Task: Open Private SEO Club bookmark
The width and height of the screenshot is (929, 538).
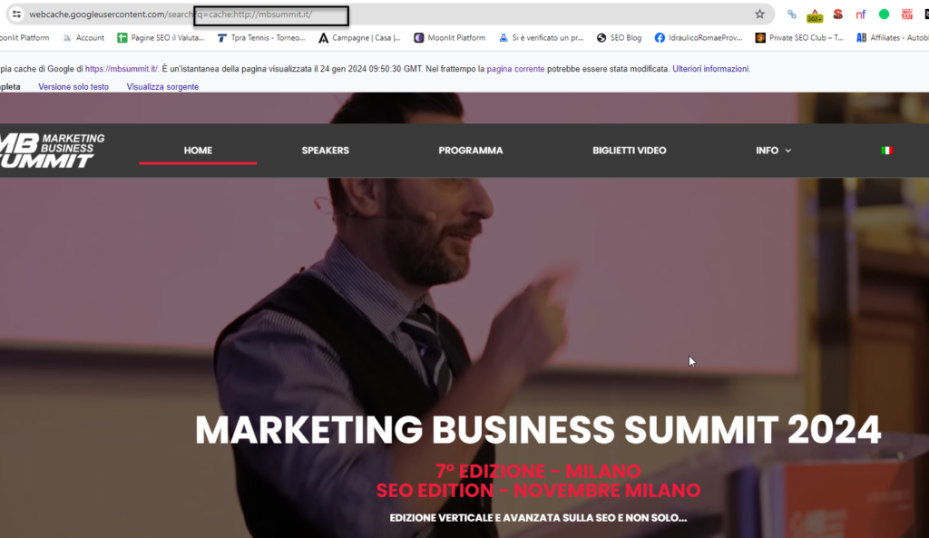Action: tap(799, 37)
